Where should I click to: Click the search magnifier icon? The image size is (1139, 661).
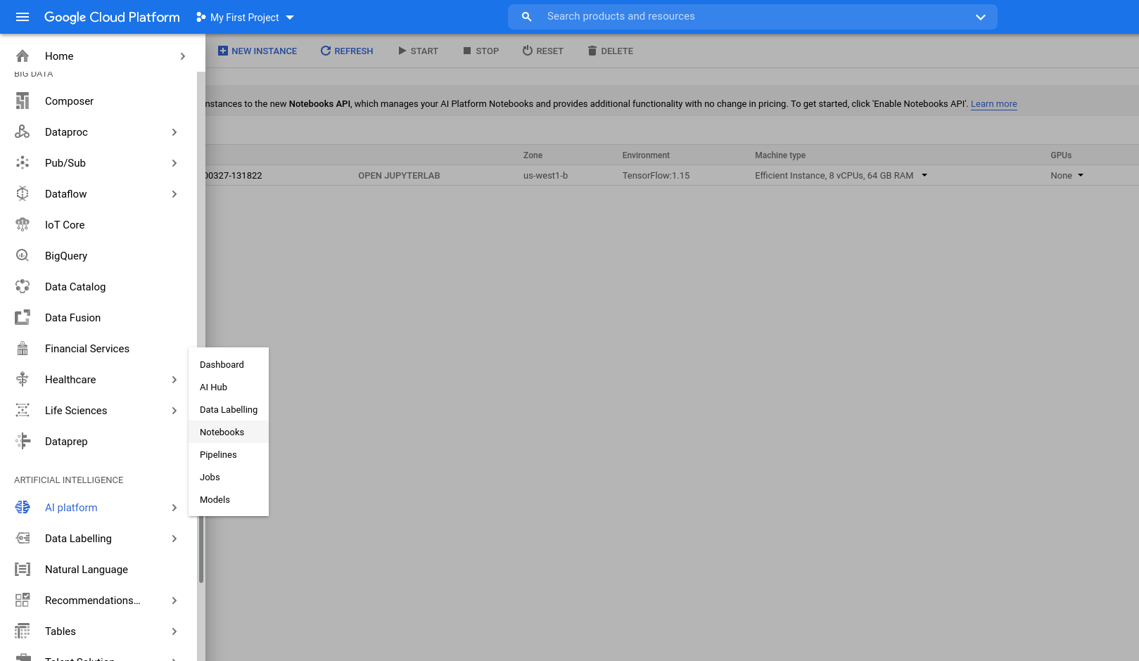pyautogui.click(x=526, y=17)
